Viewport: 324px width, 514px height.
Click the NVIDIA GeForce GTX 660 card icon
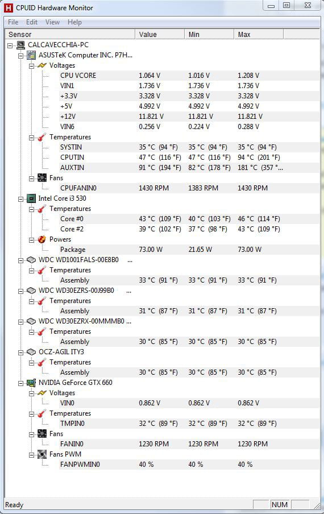coord(31,383)
